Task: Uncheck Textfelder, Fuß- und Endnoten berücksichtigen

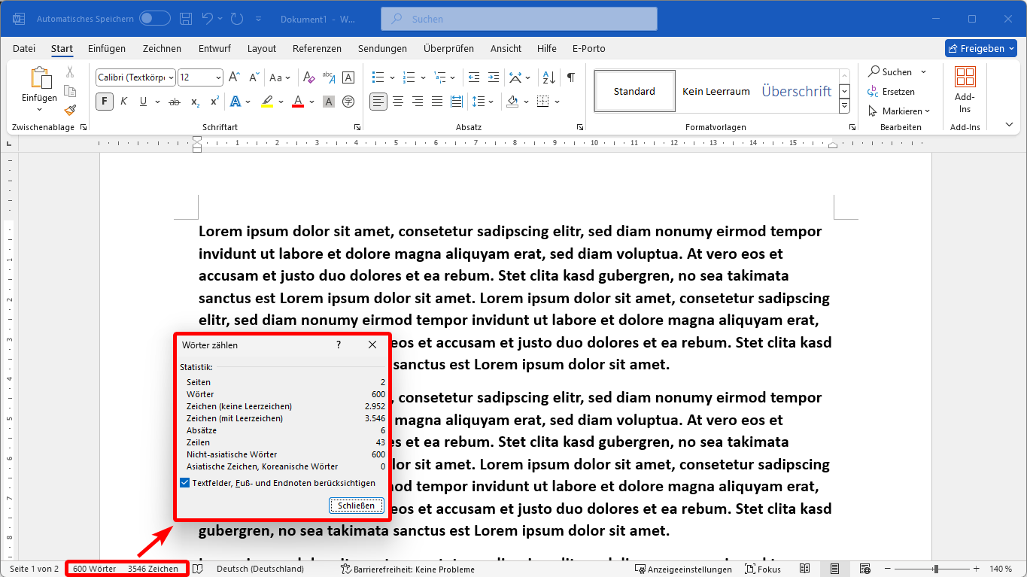Action: click(185, 483)
